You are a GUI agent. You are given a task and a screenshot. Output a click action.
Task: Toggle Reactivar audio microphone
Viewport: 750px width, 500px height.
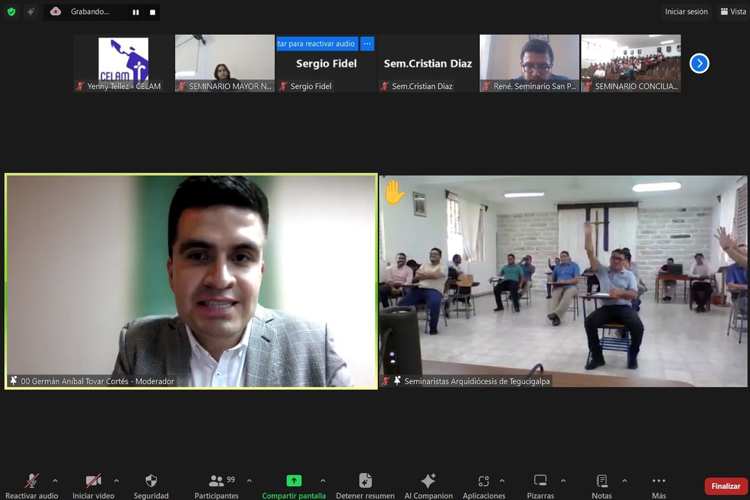(x=32, y=481)
